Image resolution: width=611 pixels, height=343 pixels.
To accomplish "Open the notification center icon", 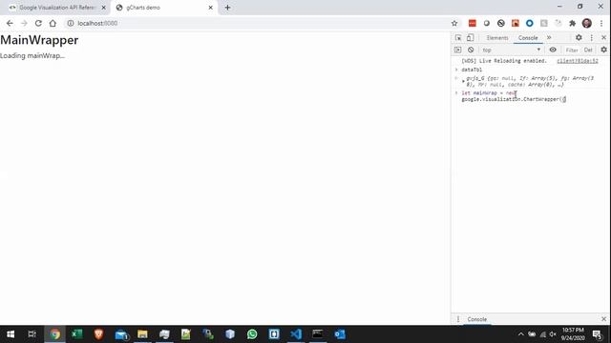I will [x=597, y=334].
